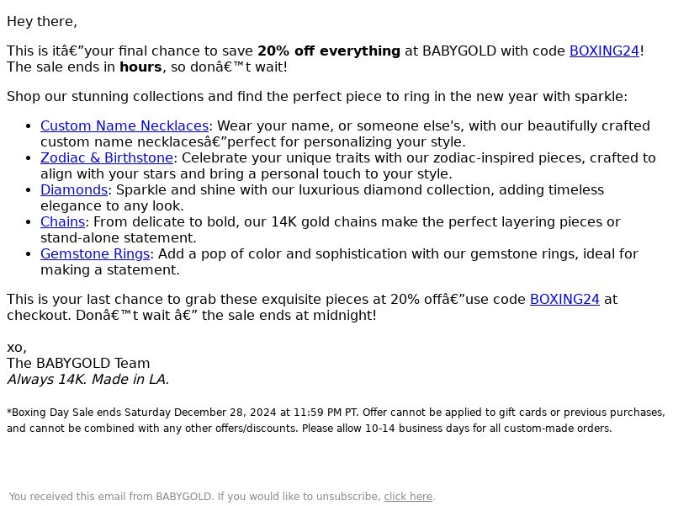
Task: Click the Boxing Day Sale footnote disclaimer
Action: pyautogui.click(x=336, y=420)
